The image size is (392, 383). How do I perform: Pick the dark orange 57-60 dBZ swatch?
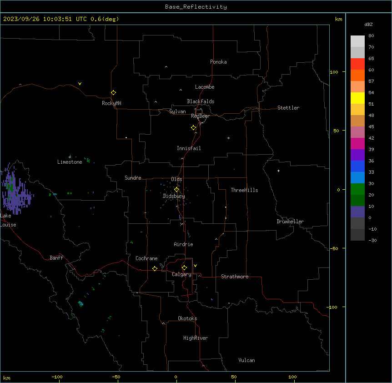pos(357,75)
